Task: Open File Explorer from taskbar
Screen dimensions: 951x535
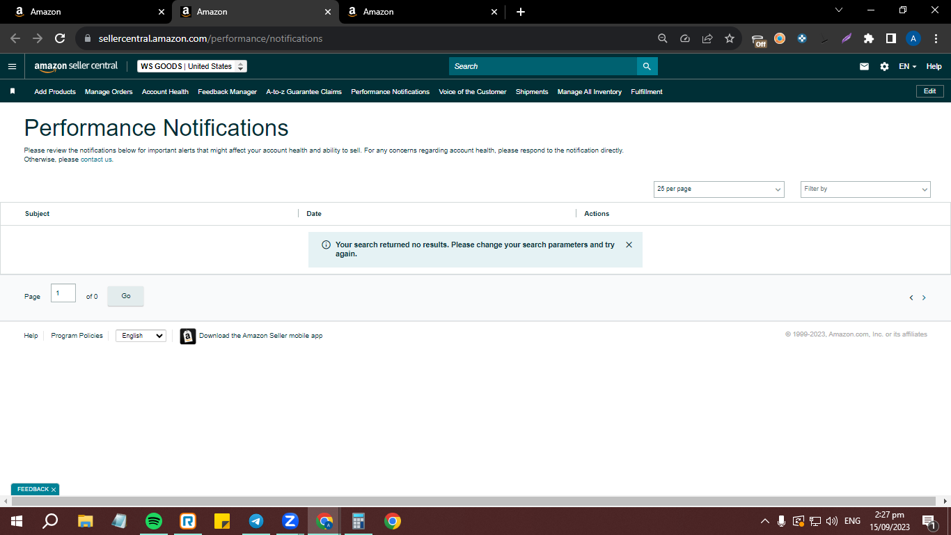Action: [85, 521]
